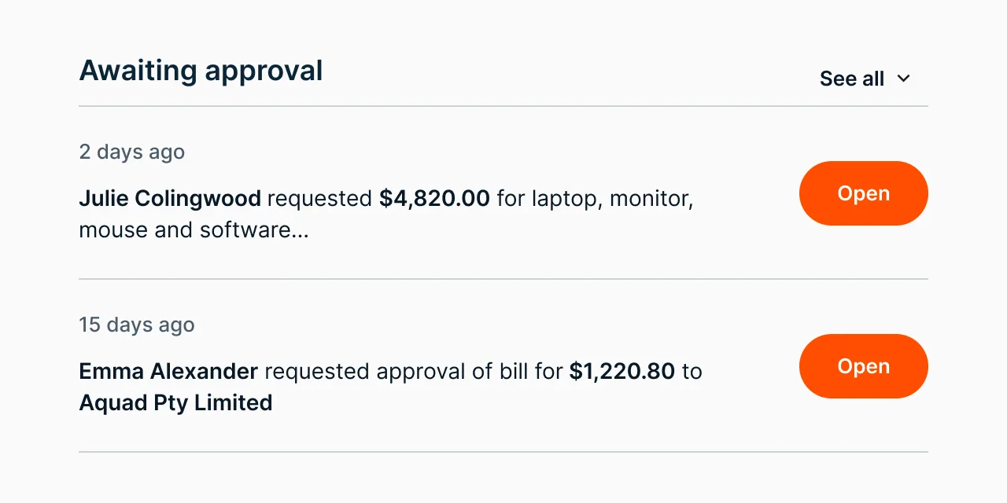Select the Julie Colingwood name
Screen dimensions: 1007x503
click(170, 198)
